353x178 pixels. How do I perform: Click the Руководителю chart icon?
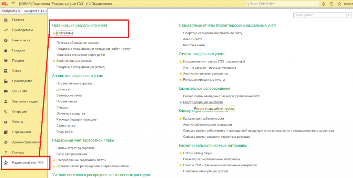tap(6, 30)
